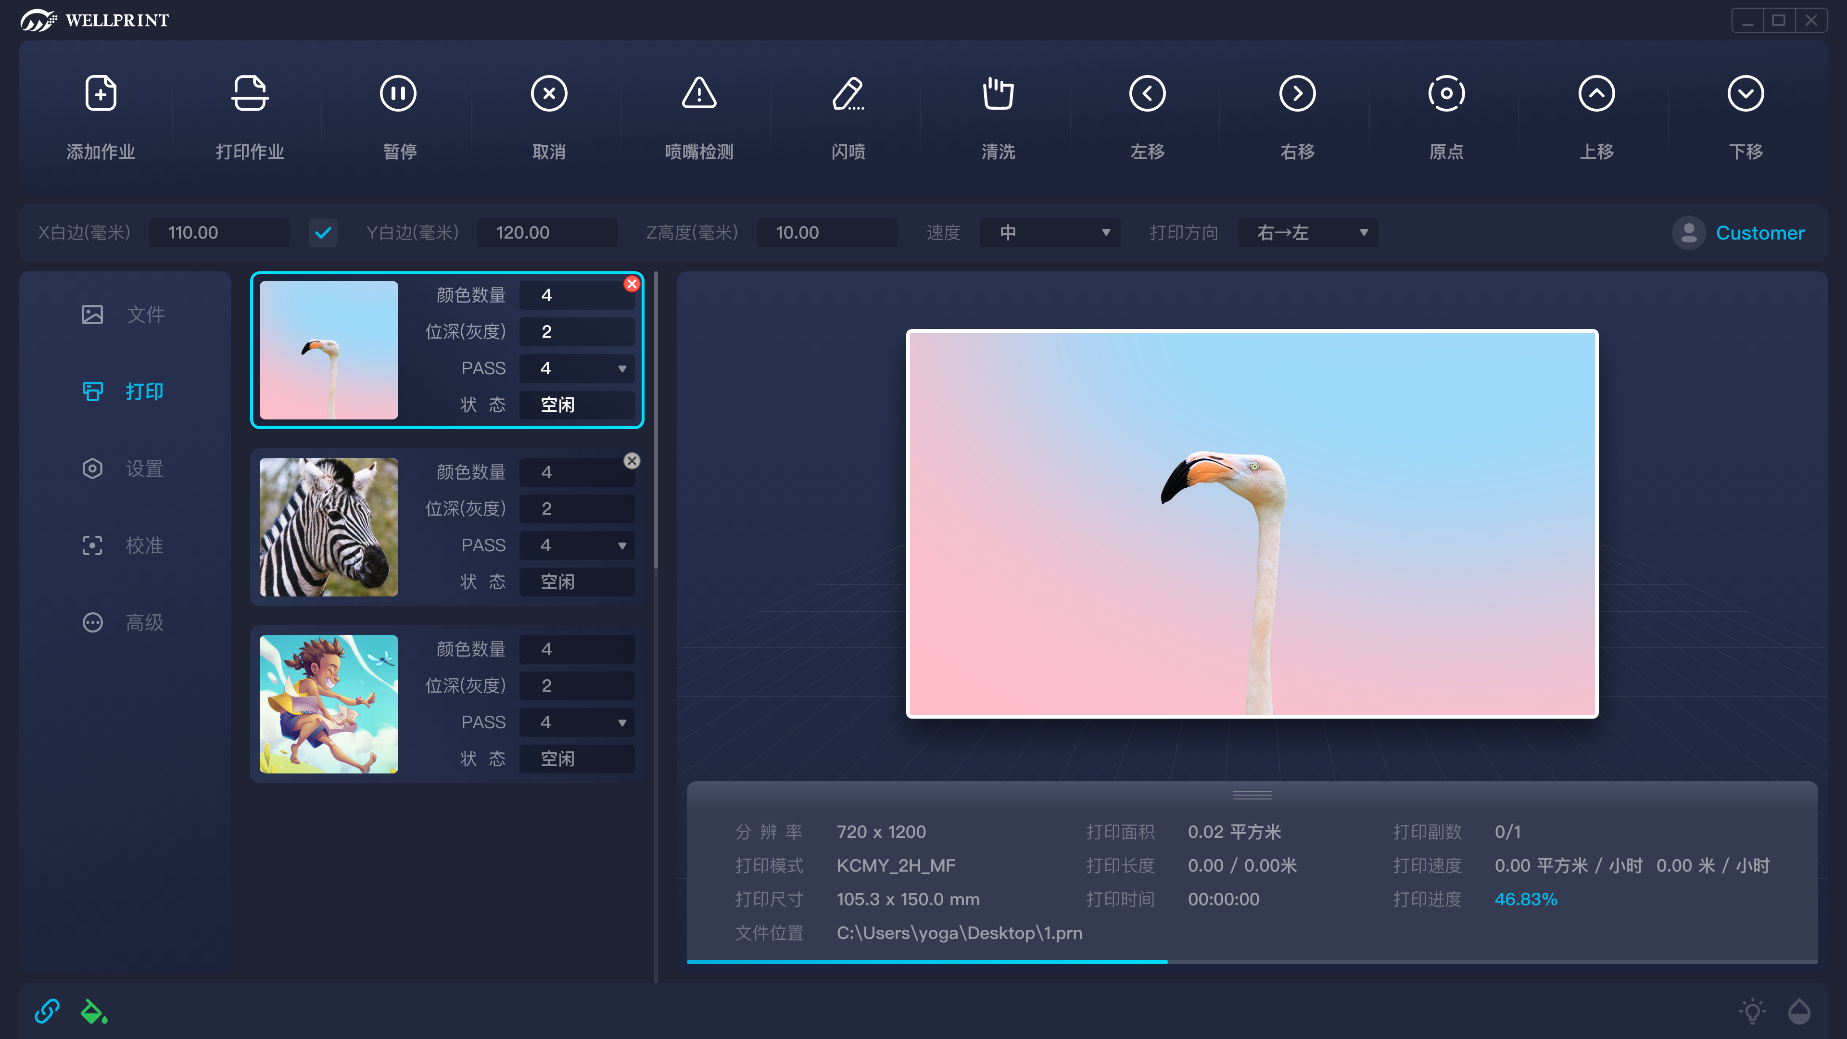
Task: Click the ink bucket status icon
Action: pyautogui.click(x=94, y=1011)
